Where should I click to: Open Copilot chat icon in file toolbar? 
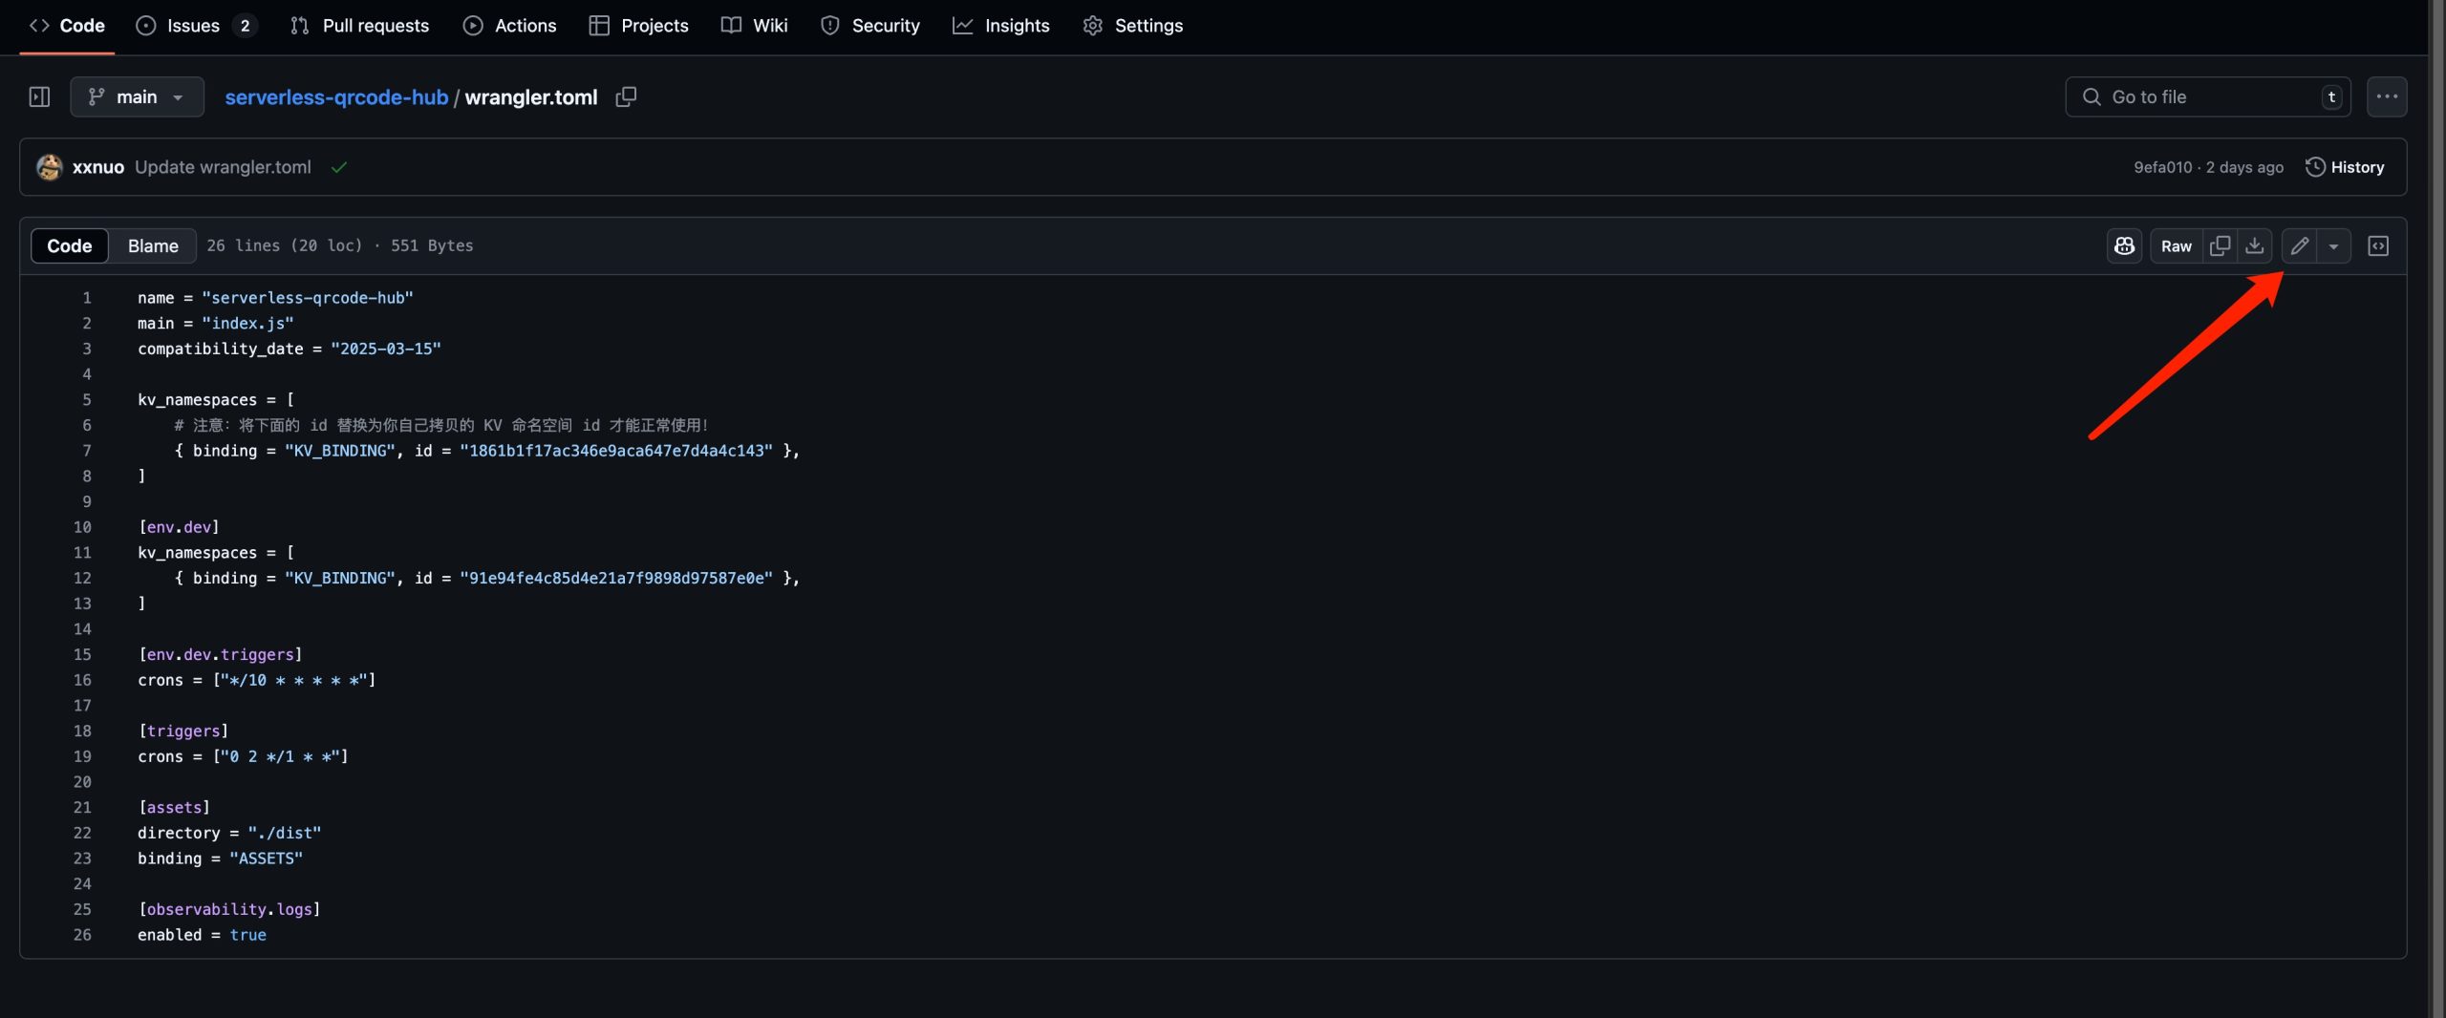2124,246
